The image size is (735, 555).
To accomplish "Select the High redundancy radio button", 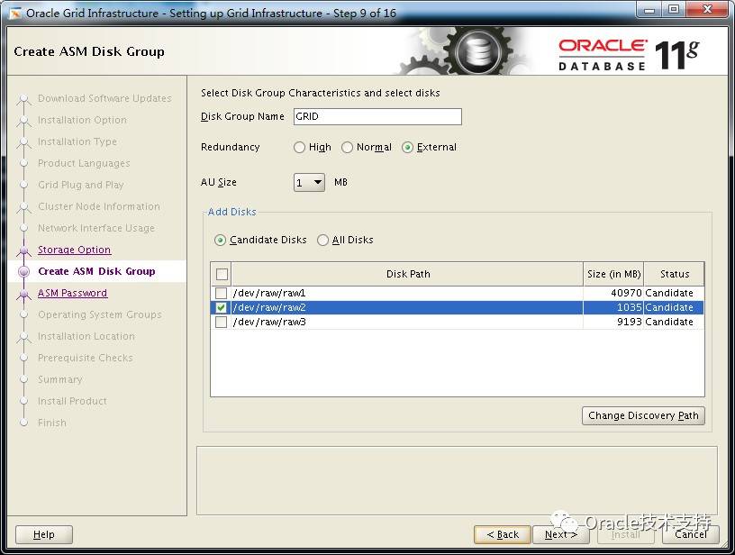I will 300,148.
